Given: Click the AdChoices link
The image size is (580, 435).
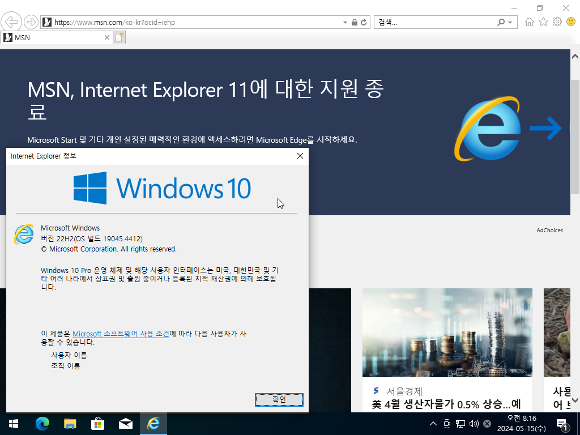Looking at the screenshot, I should click(549, 230).
